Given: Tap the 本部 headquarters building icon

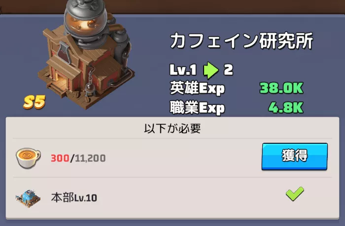Looking at the screenshot, I should point(28,198).
